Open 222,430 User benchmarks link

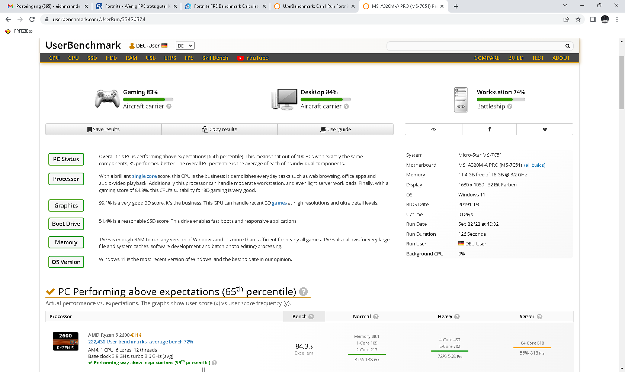click(x=141, y=342)
